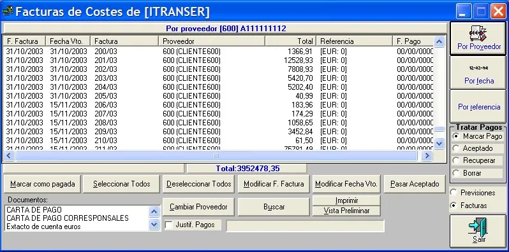Click total amount 40,99
The image size is (509, 252).
point(305,96)
